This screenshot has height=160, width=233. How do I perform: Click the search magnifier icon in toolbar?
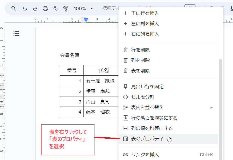coord(14,8)
